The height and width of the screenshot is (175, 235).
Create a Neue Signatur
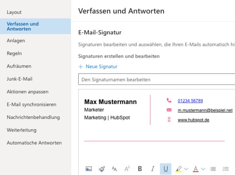point(102,66)
